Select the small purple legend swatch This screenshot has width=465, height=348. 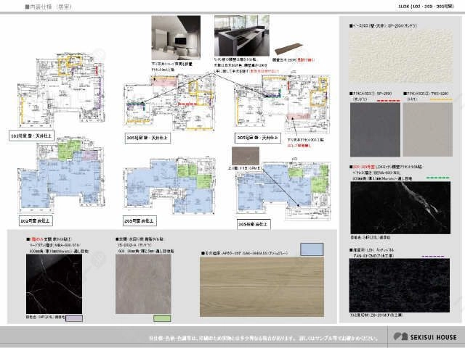point(74,318)
